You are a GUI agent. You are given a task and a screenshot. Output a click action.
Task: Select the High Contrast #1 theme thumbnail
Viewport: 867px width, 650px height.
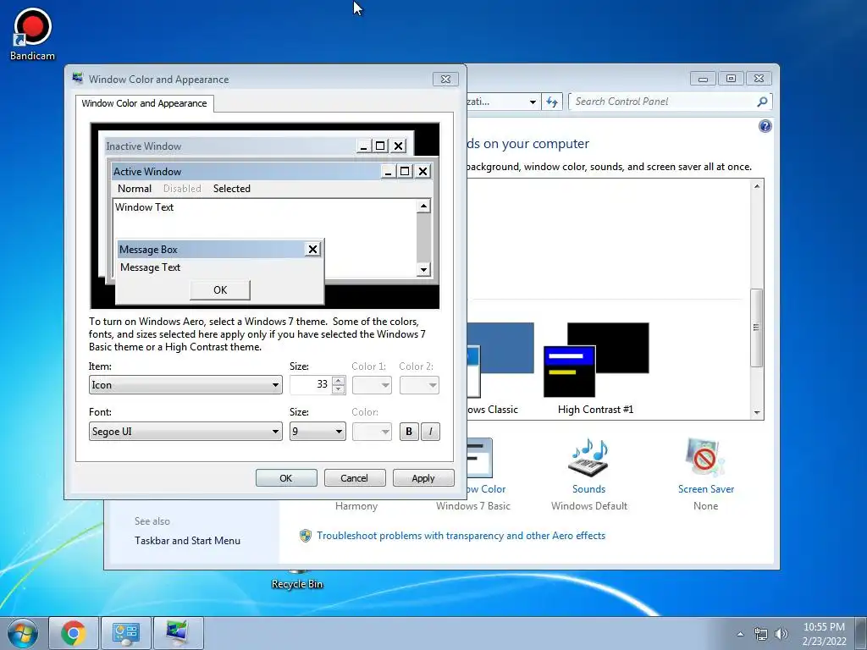pos(596,359)
